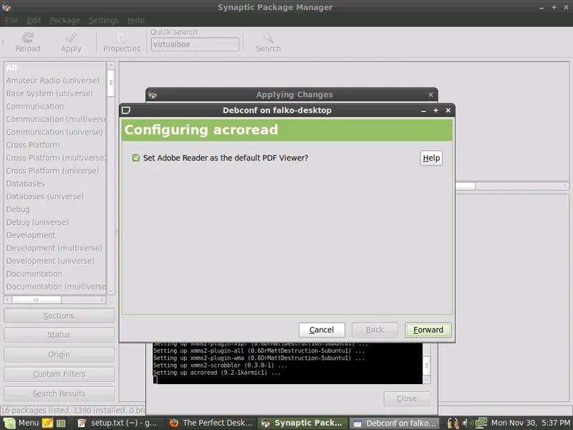Select the Development section
The image size is (573, 430).
click(x=55, y=235)
